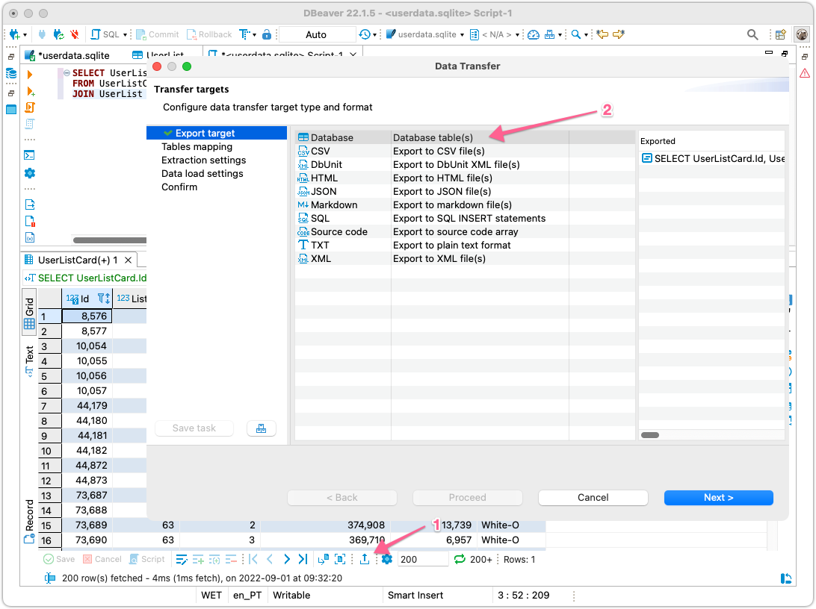Go to last row icon
816x609 pixels.
coord(303,559)
